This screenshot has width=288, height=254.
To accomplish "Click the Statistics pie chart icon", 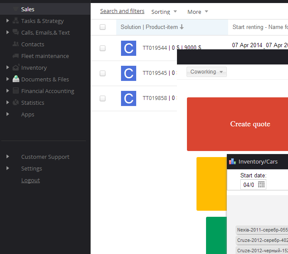I will (x=16, y=103).
